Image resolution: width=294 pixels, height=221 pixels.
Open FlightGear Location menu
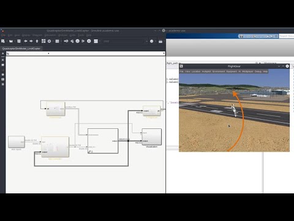pos(196,71)
